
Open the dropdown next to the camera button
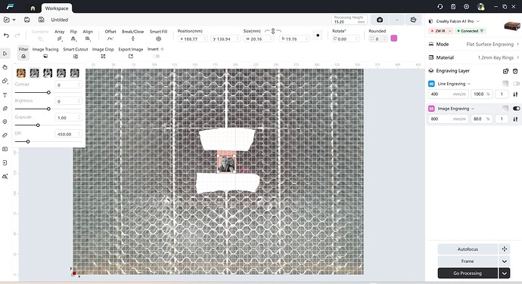pos(397,20)
